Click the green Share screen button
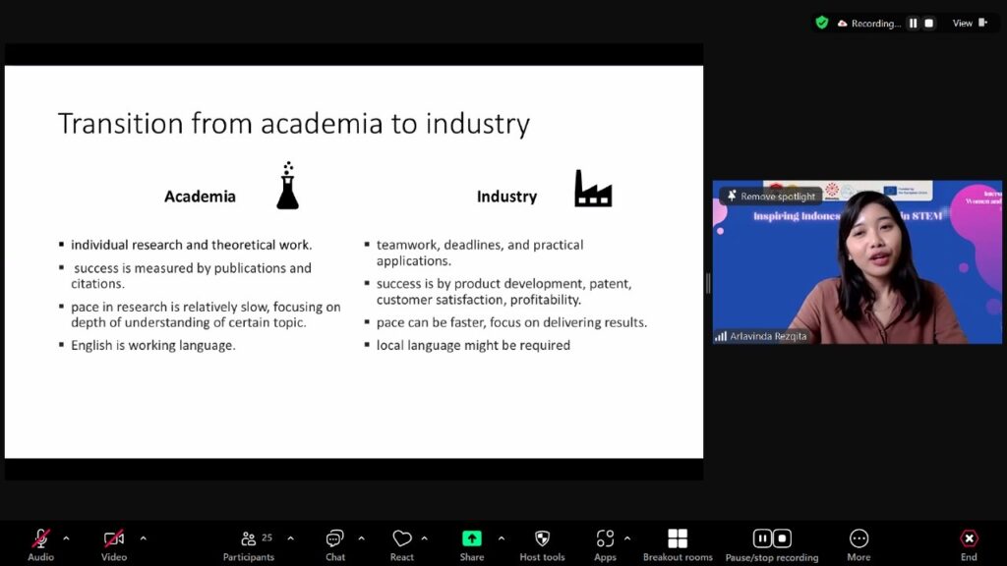Viewport: 1007px width, 566px height. coord(472,538)
